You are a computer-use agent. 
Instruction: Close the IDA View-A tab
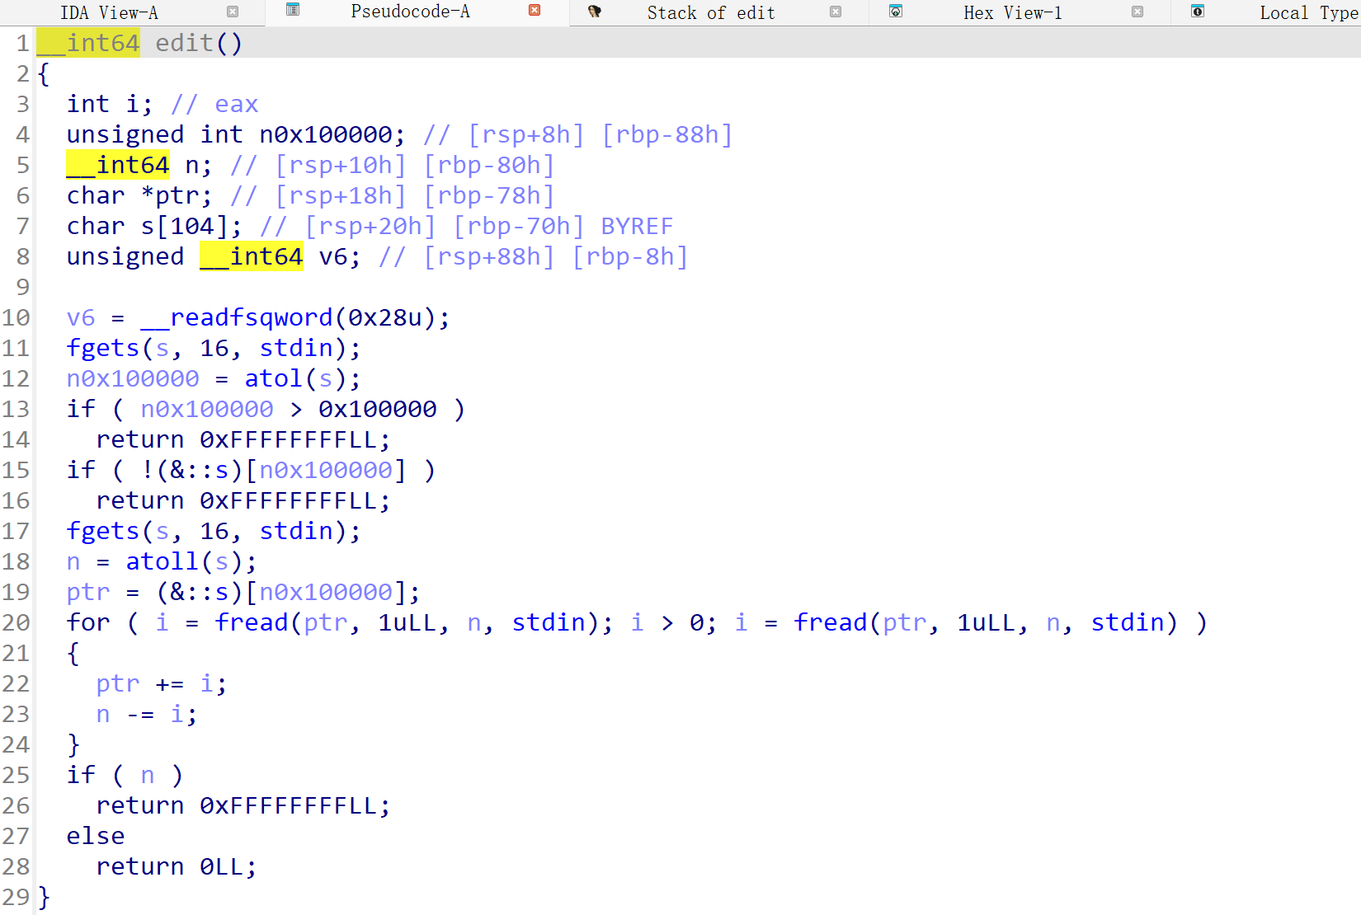(x=233, y=12)
